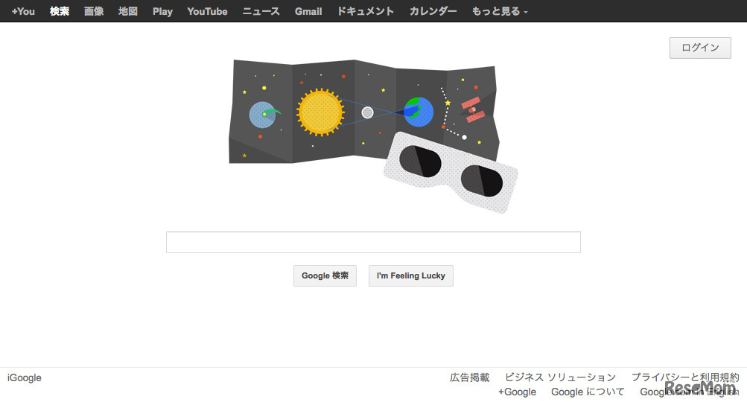
Task: Click the eclipse glasses in the doodle
Action: [451, 172]
